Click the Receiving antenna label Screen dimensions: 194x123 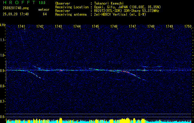tap(71, 14)
